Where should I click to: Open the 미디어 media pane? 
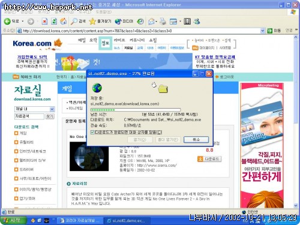tap(124, 21)
